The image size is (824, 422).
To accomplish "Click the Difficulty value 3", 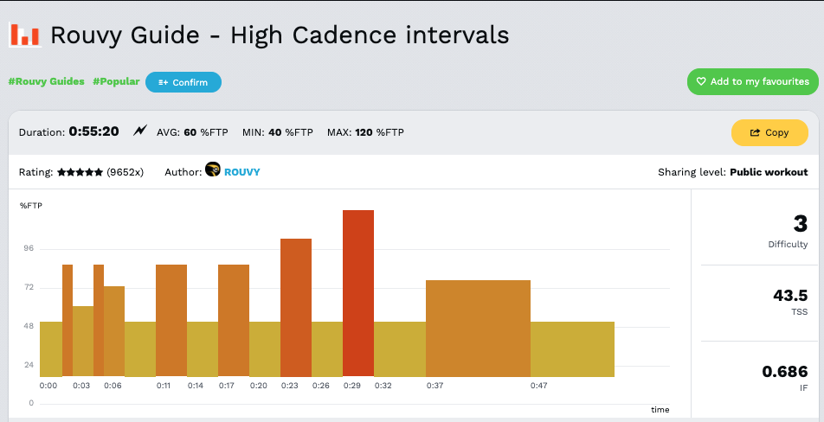I will 800,224.
